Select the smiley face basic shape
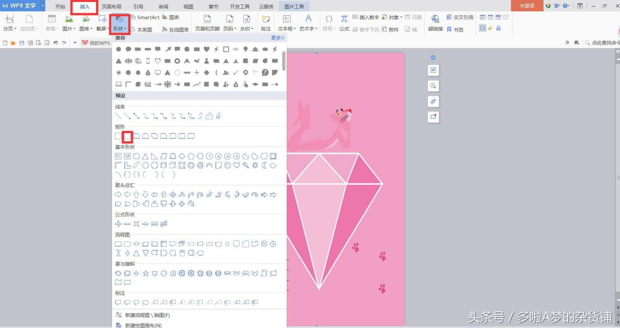The width and height of the screenshot is (620, 328). point(228,165)
